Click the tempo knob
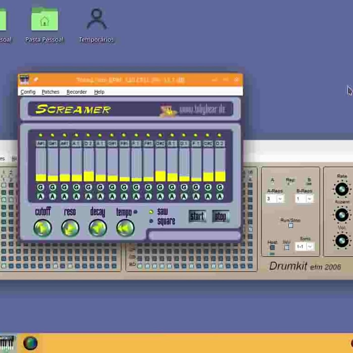The height and width of the screenshot is (353, 353). pyautogui.click(x=125, y=228)
